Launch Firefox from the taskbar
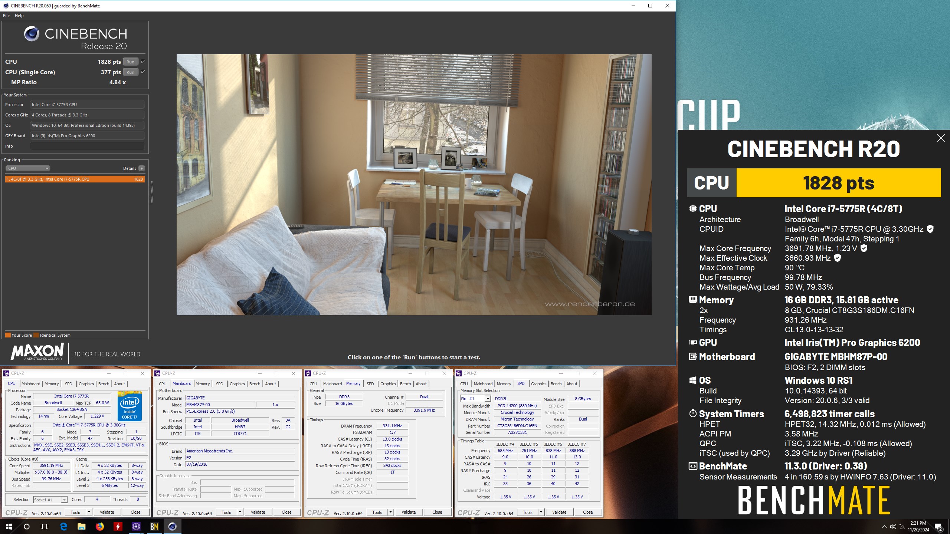The height and width of the screenshot is (534, 950). [100, 527]
